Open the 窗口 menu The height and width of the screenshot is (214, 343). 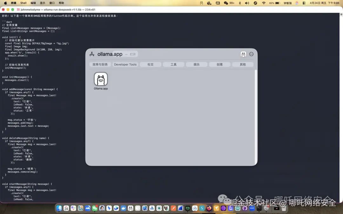tap(52, 3)
